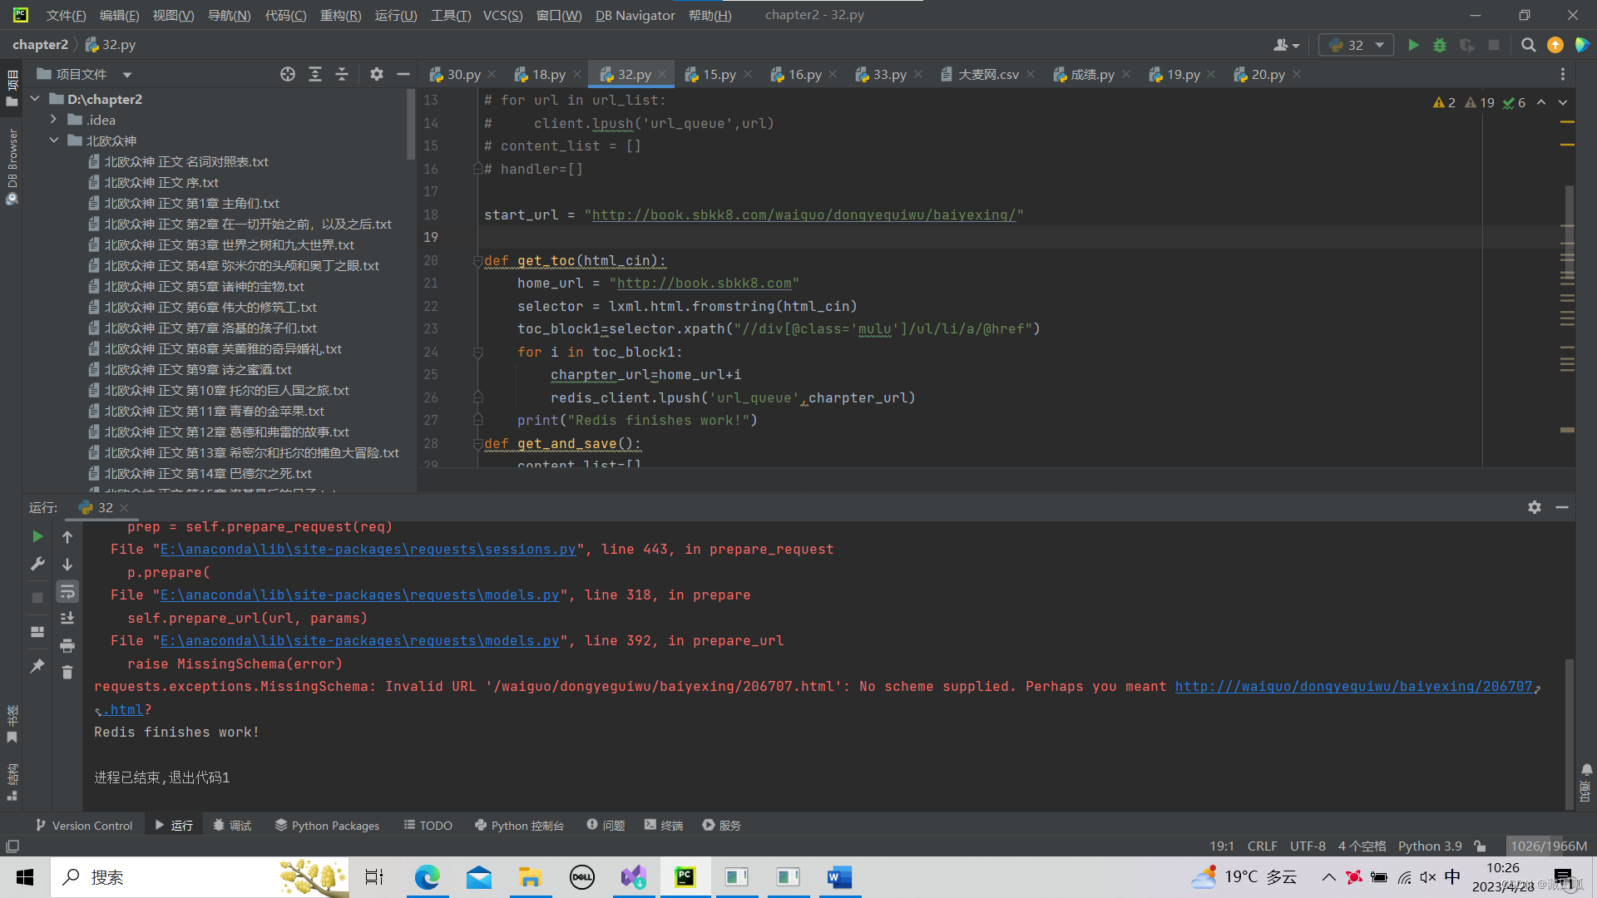Open the 运行(U) menu
This screenshot has height=898, width=1597.
(x=396, y=15)
